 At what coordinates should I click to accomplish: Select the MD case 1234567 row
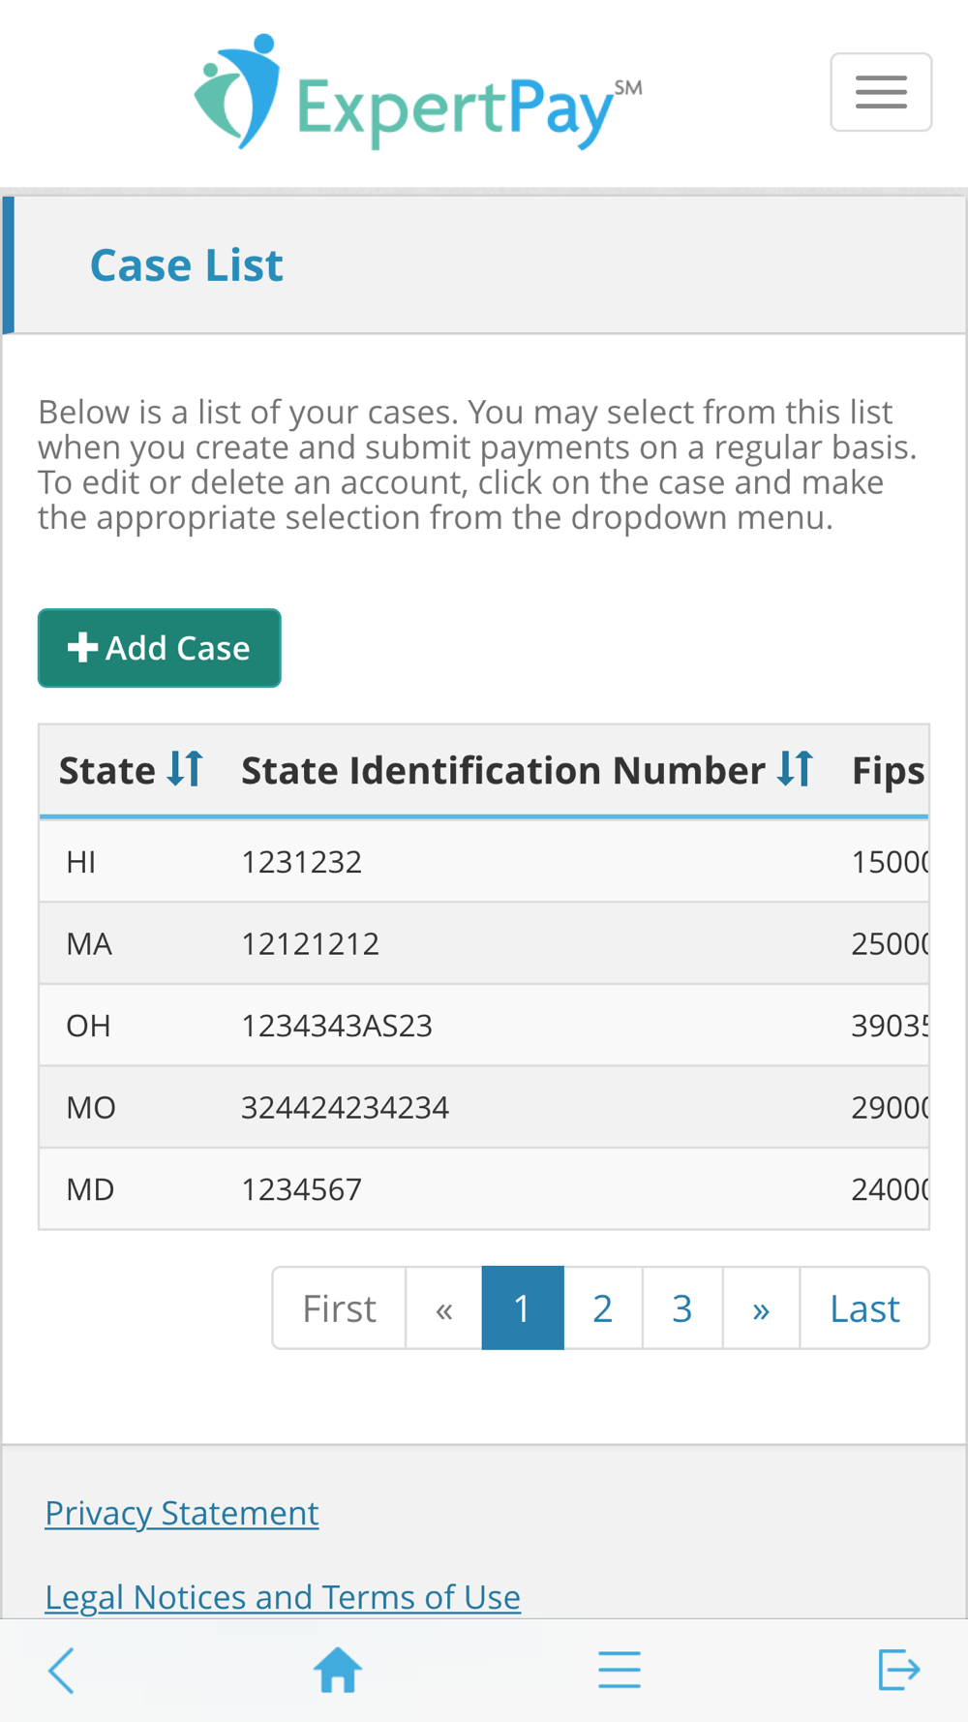(484, 1189)
